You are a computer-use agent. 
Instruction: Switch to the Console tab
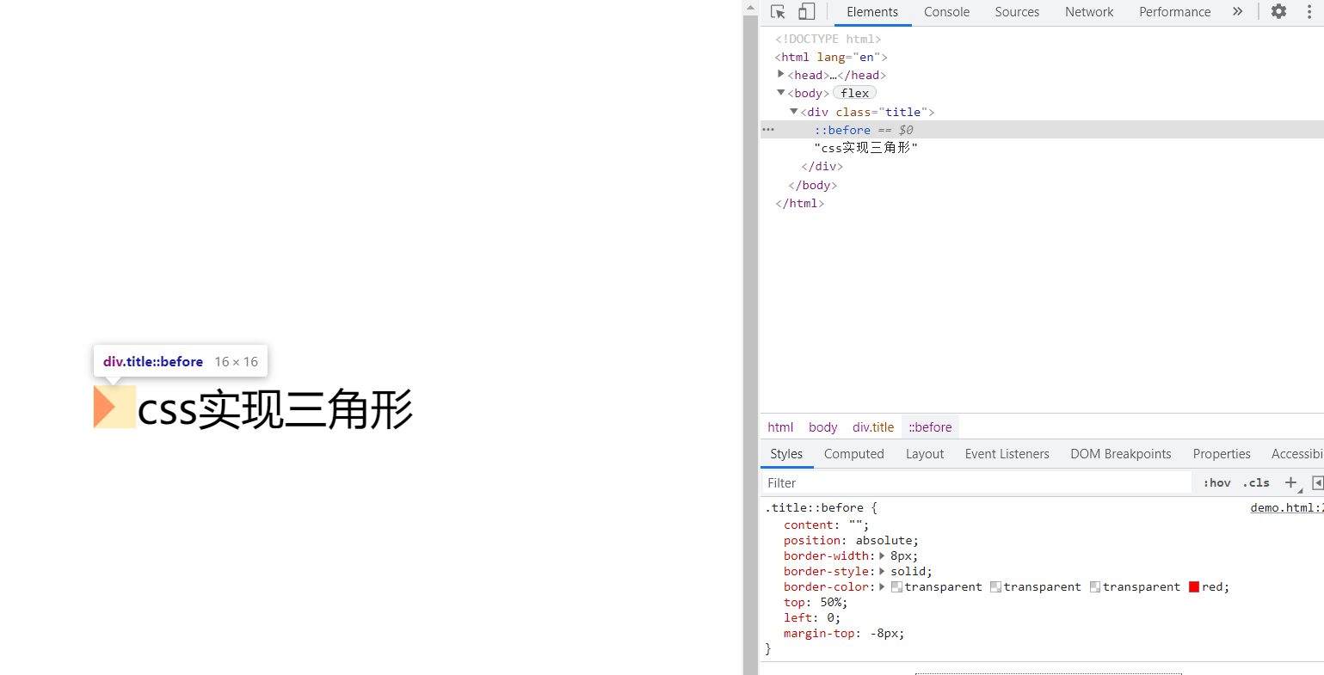946,12
